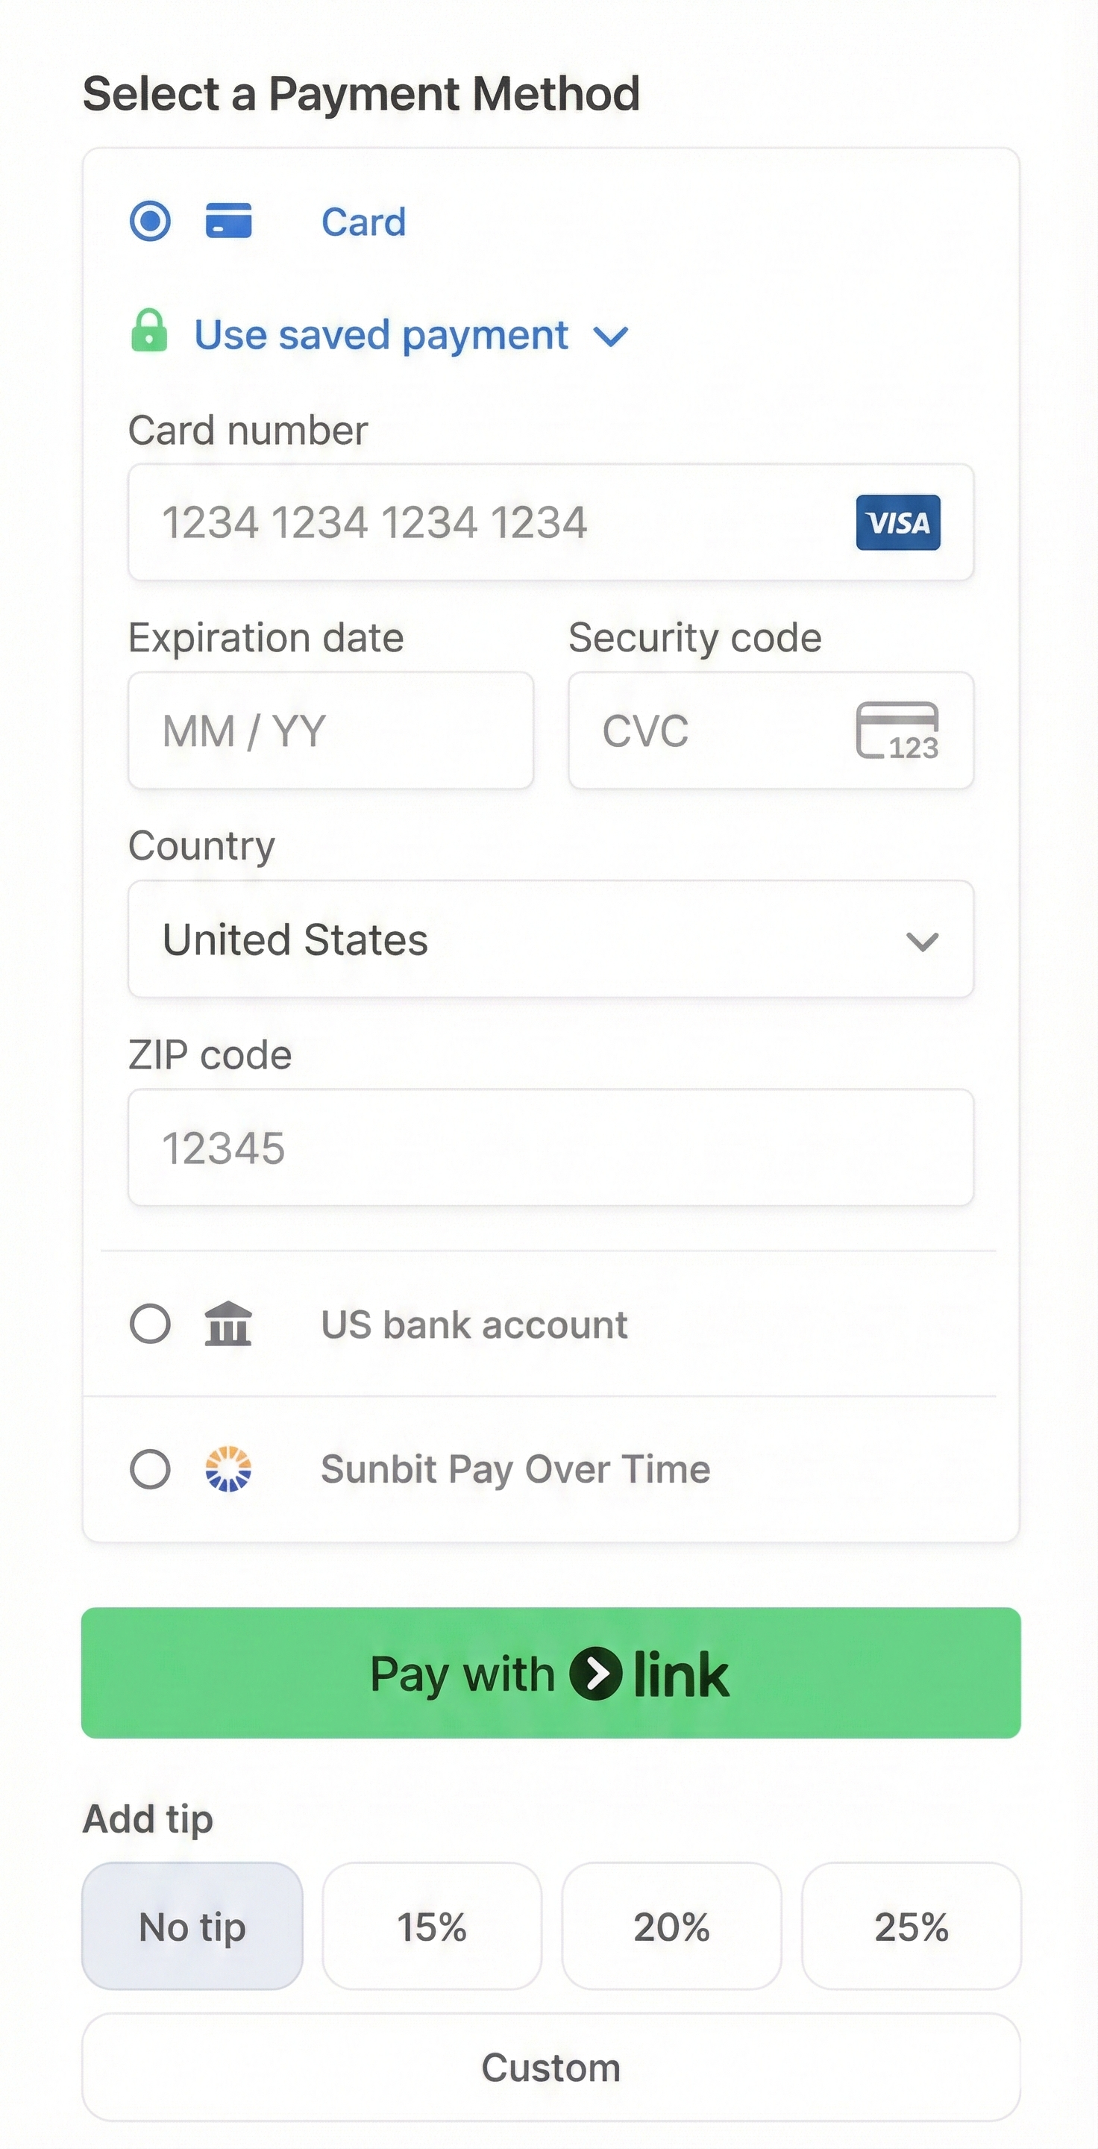Select the Card radio button
This screenshot has height=2149, width=1098.
pos(150,221)
